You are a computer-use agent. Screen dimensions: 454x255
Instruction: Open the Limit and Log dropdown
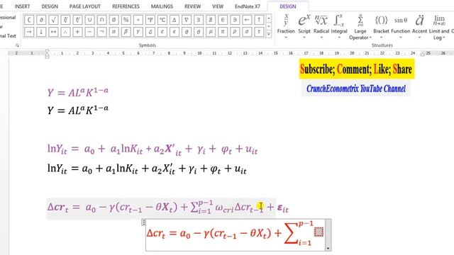pyautogui.click(x=439, y=27)
